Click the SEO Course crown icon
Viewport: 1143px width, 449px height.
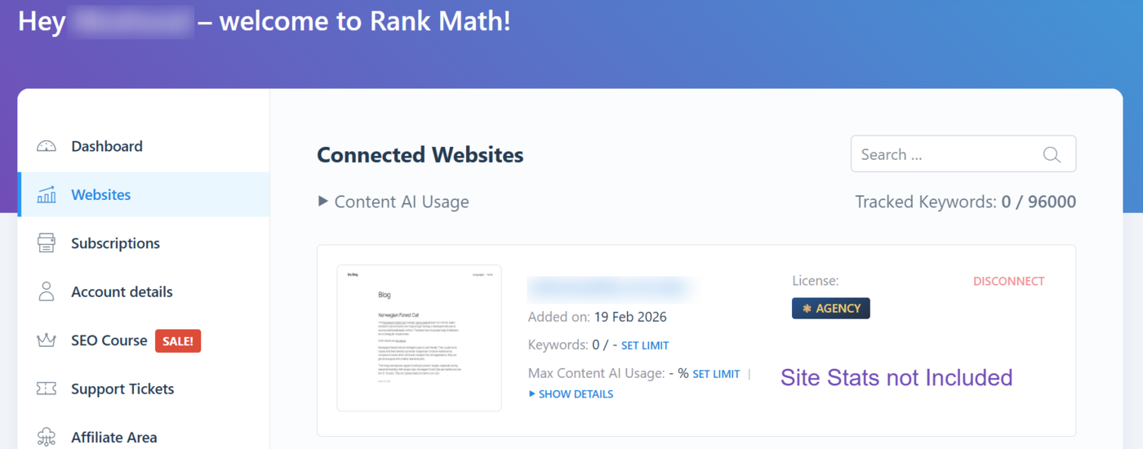pos(47,340)
